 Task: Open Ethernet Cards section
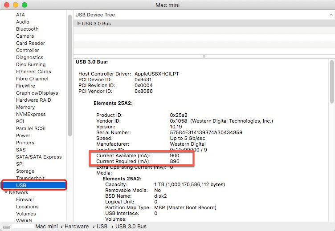point(33,72)
